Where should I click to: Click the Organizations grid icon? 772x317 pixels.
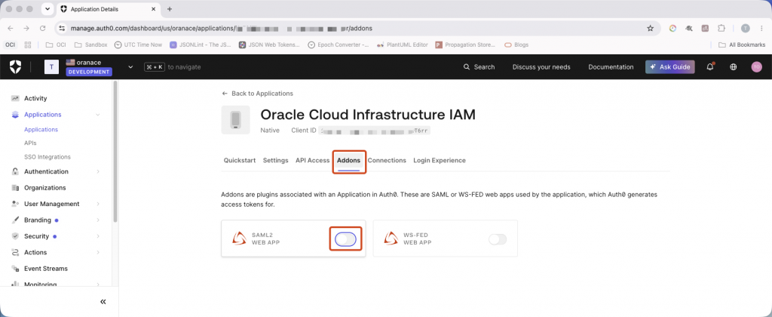coord(15,188)
